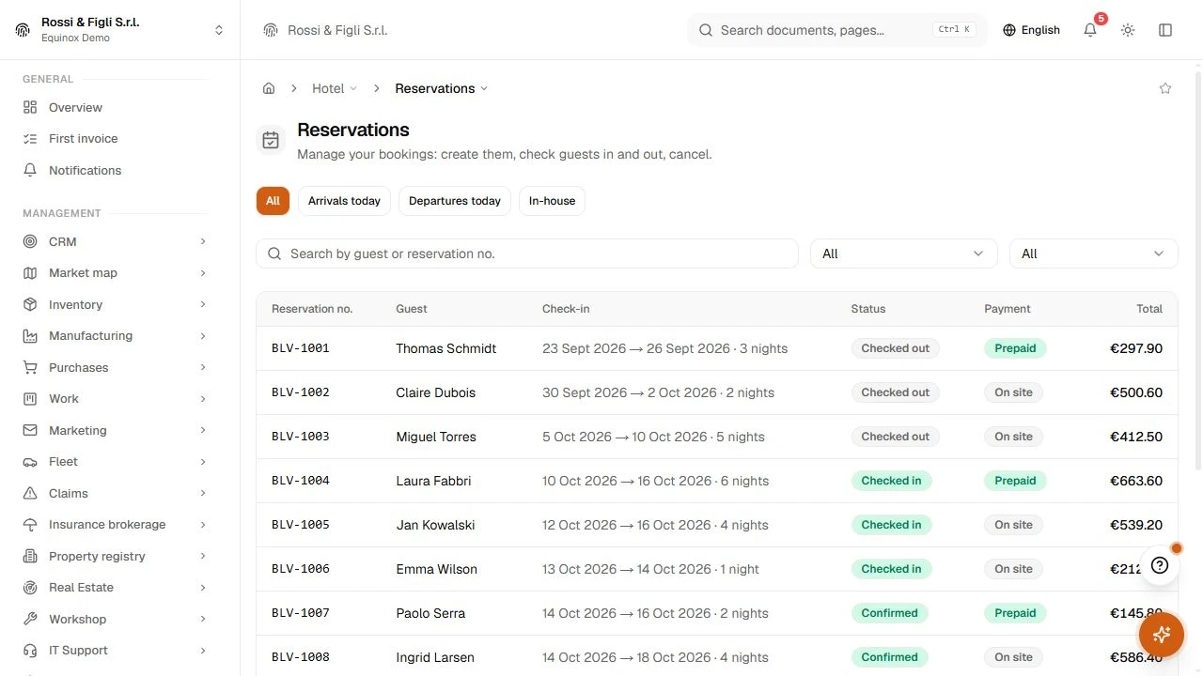This screenshot has height=676, width=1203.
Task: Open reservation BLV-1001
Action: [717, 348]
